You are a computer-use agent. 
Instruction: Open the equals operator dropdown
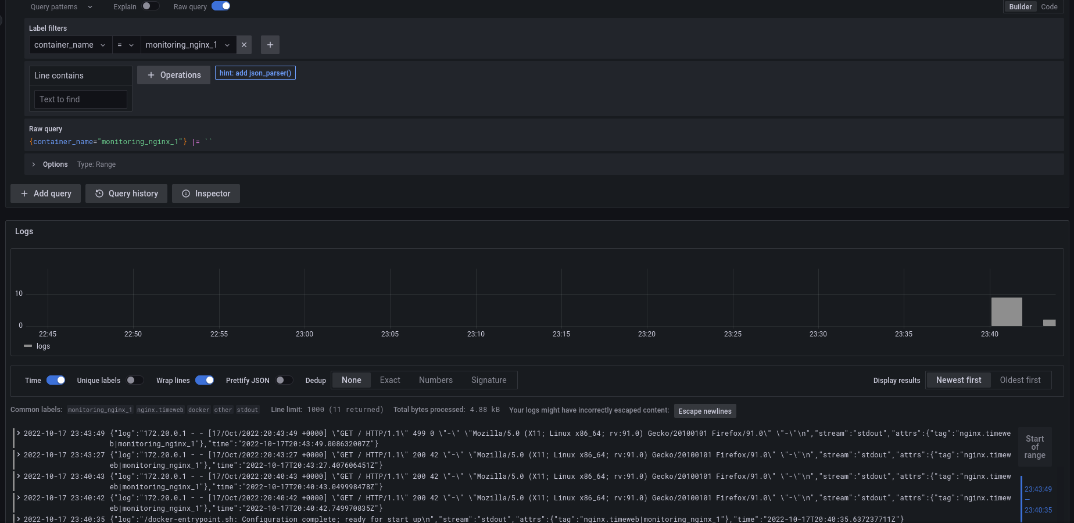click(126, 45)
